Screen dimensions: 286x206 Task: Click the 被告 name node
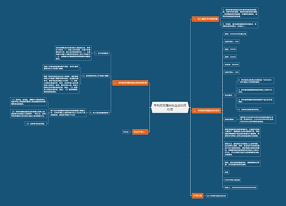click(232, 65)
